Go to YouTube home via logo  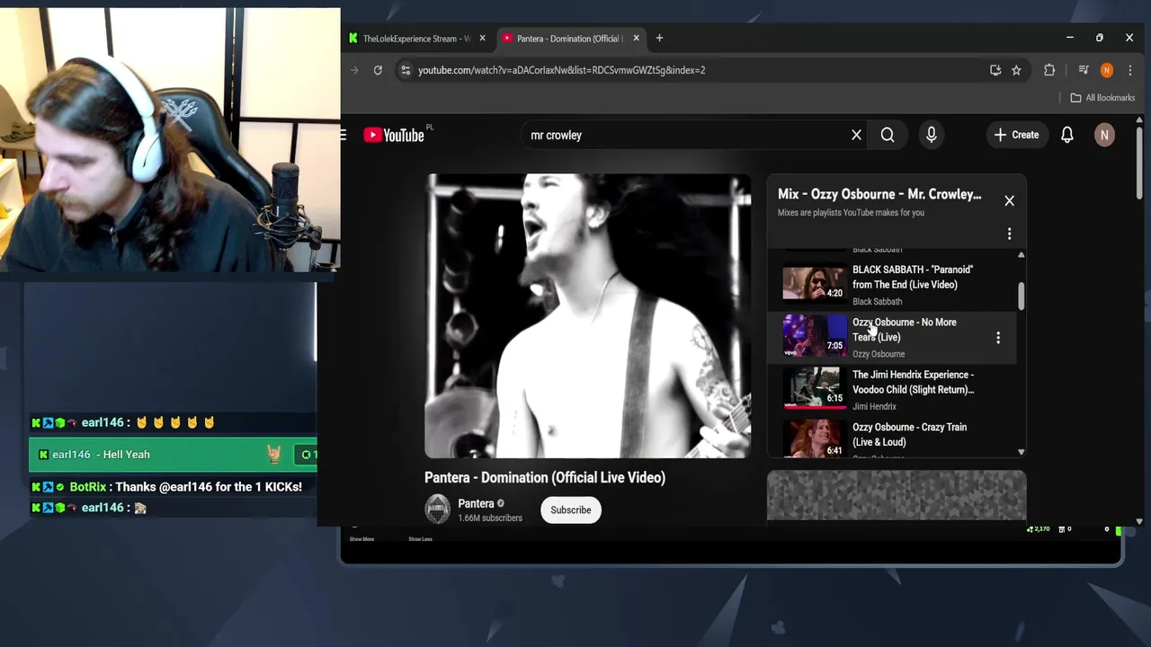[x=394, y=135]
